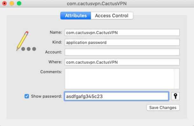The height and width of the screenshot is (126, 194).
Task: Uncheck the Show password checkbox
Action: pyautogui.click(x=27, y=96)
